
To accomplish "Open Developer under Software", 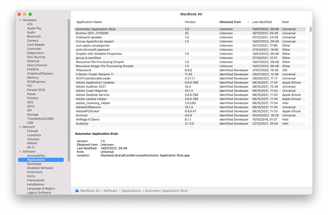I will [34, 164].
